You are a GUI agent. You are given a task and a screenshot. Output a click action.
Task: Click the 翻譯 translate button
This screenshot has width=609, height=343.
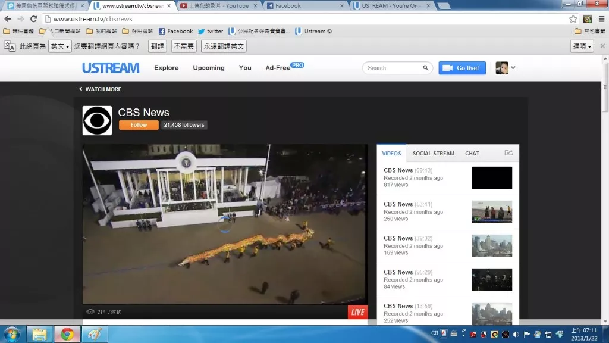(x=157, y=46)
